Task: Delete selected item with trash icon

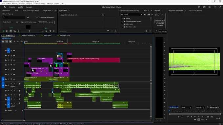Action: tap(54, 31)
